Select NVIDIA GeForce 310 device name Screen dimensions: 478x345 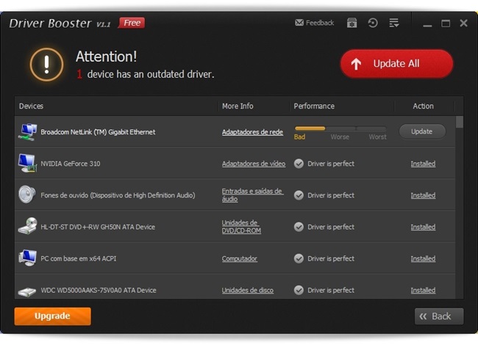point(71,164)
